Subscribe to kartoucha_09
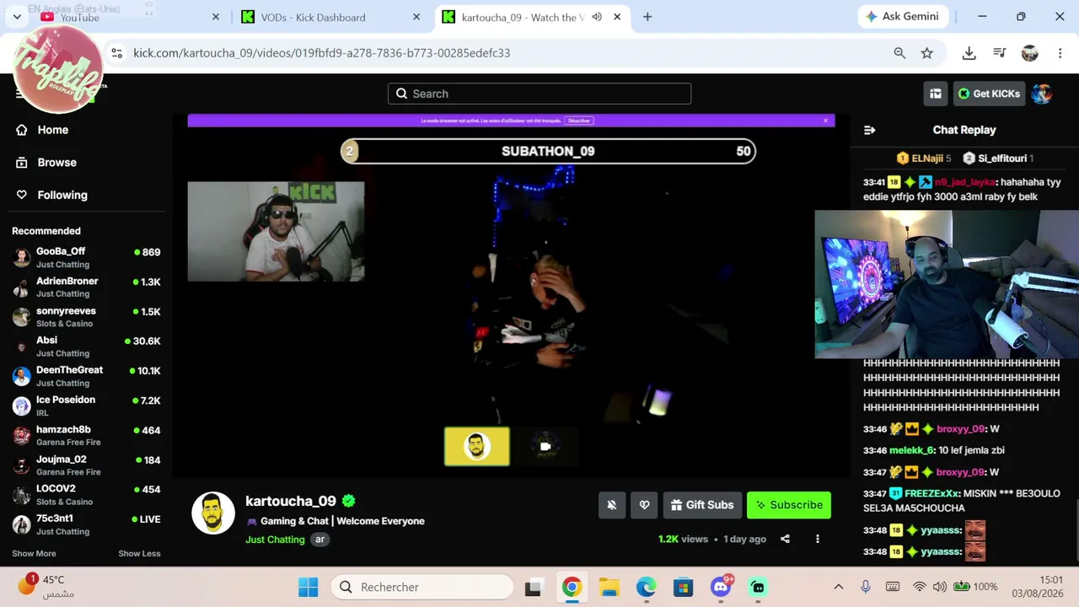The height and width of the screenshot is (607, 1079). tap(789, 505)
